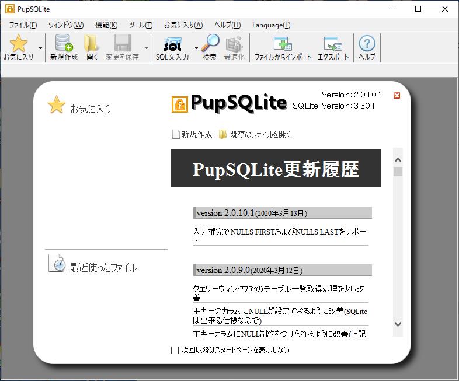Screen dimensions: 459x381
Task: Open the ファイル(F) menu
Action: tap(23, 25)
